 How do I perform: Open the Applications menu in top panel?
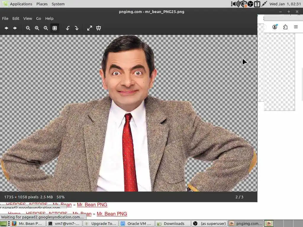click(x=21, y=4)
